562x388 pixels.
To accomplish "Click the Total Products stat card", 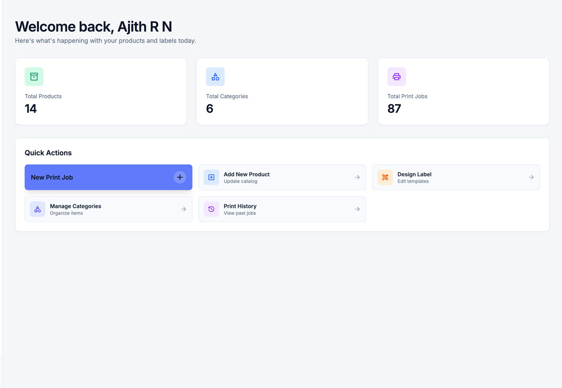I will 101,91.
